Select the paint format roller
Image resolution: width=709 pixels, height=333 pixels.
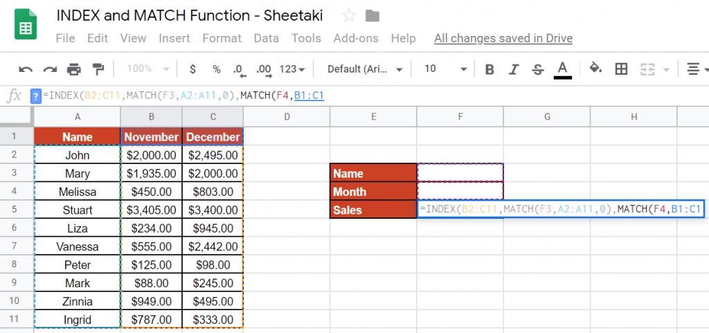click(x=98, y=69)
